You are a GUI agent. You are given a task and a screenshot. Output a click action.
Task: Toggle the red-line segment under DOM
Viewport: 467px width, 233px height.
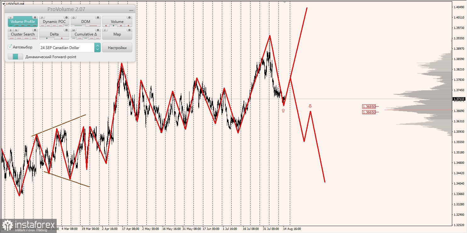[93, 26]
